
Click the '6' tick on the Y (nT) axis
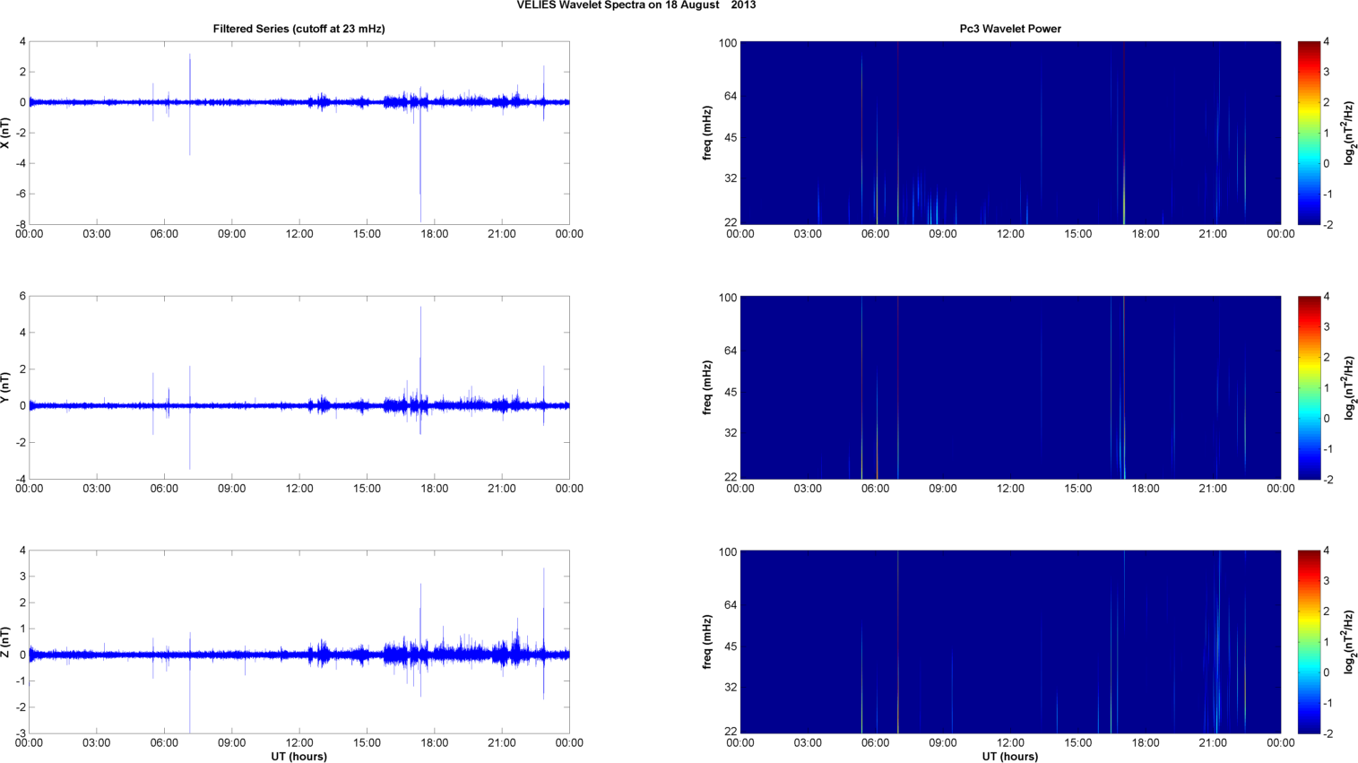22,296
